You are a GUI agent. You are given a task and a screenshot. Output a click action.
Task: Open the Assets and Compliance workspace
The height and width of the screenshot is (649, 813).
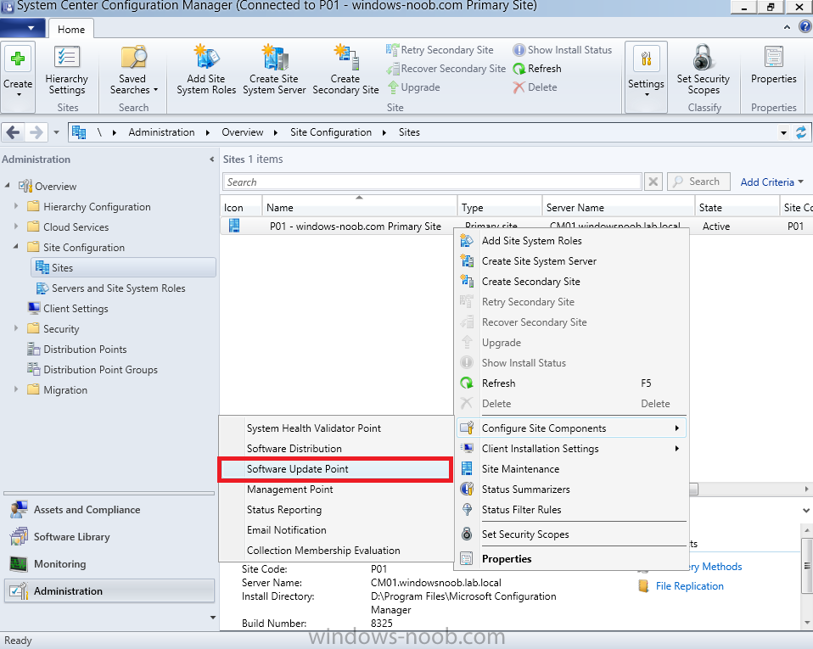(x=109, y=510)
